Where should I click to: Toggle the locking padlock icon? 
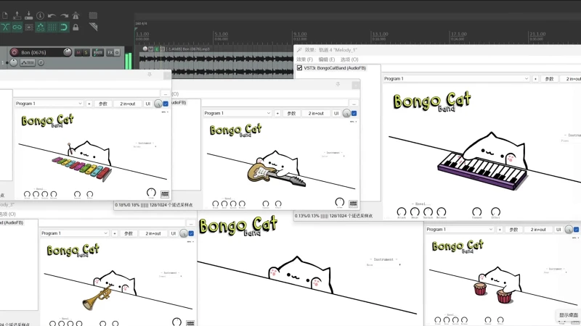click(x=76, y=27)
